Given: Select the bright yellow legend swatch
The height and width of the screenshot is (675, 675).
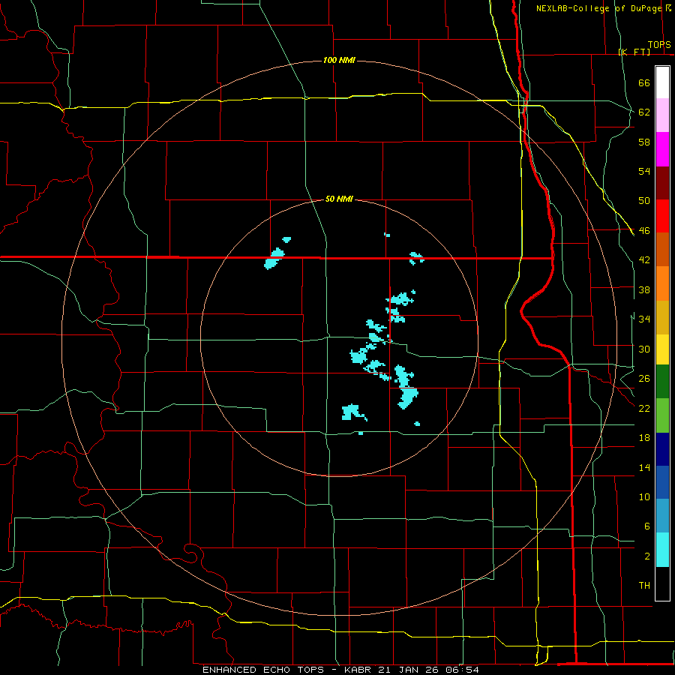Looking at the screenshot, I should pyautogui.click(x=662, y=349).
